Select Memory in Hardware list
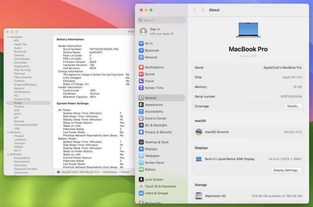313x207 pixels. click(19, 88)
